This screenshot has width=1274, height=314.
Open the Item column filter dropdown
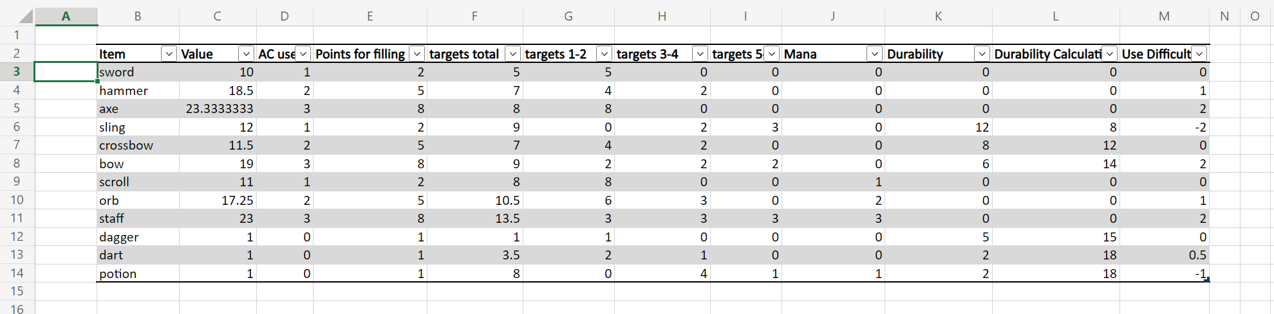169,54
